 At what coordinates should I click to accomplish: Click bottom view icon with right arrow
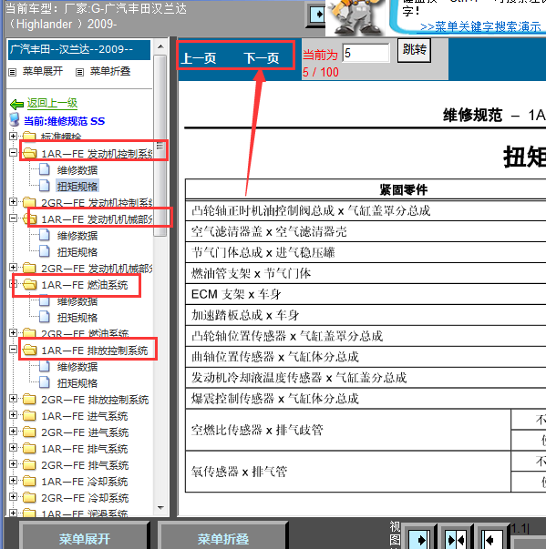coord(418,538)
